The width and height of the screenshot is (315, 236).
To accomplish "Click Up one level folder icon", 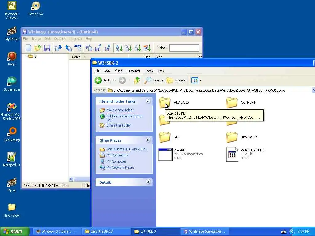I will [137, 80].
